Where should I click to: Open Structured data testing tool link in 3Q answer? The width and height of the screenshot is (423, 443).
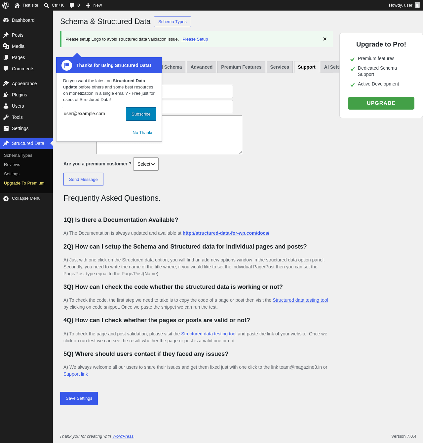click(300, 300)
